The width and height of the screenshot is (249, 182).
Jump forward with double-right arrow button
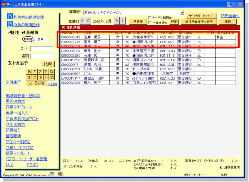(x=123, y=21)
